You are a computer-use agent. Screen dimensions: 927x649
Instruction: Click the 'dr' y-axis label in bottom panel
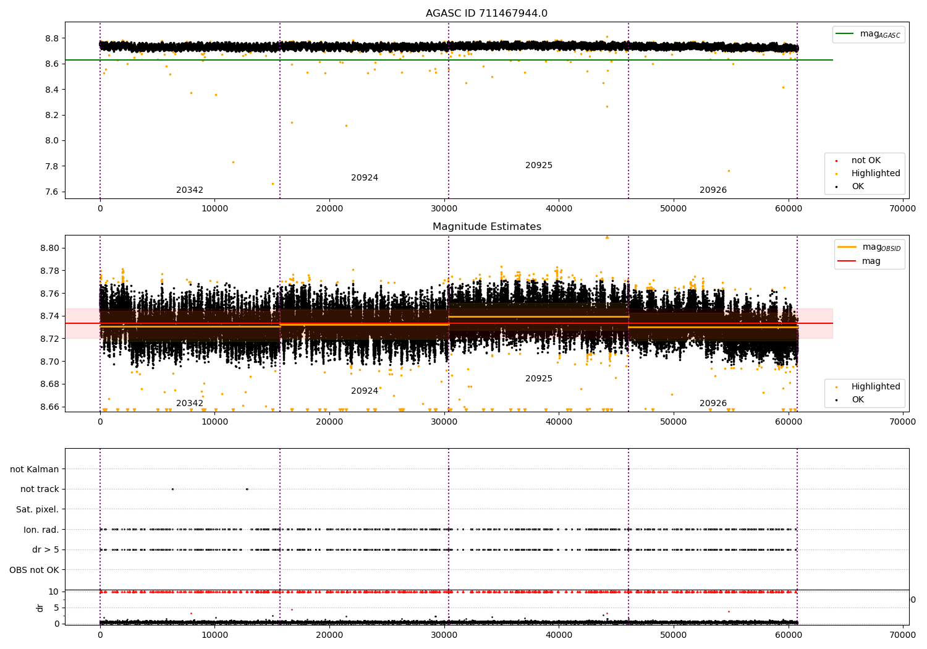click(x=40, y=608)
